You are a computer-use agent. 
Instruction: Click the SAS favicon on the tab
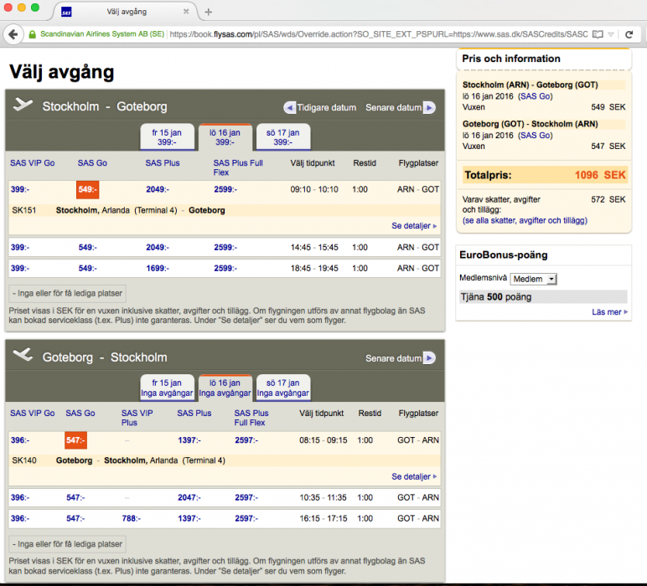[66, 12]
